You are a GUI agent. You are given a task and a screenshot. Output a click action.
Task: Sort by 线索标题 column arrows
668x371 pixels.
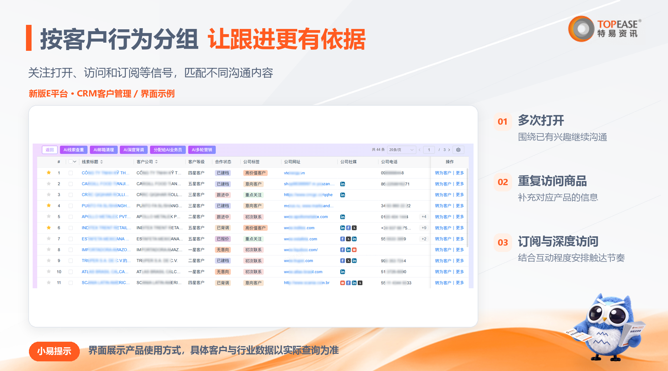click(x=102, y=162)
